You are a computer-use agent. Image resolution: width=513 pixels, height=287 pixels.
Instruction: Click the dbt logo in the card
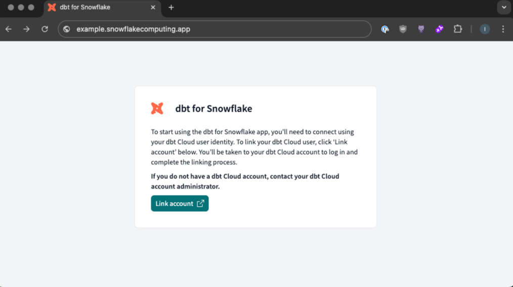coord(157,108)
